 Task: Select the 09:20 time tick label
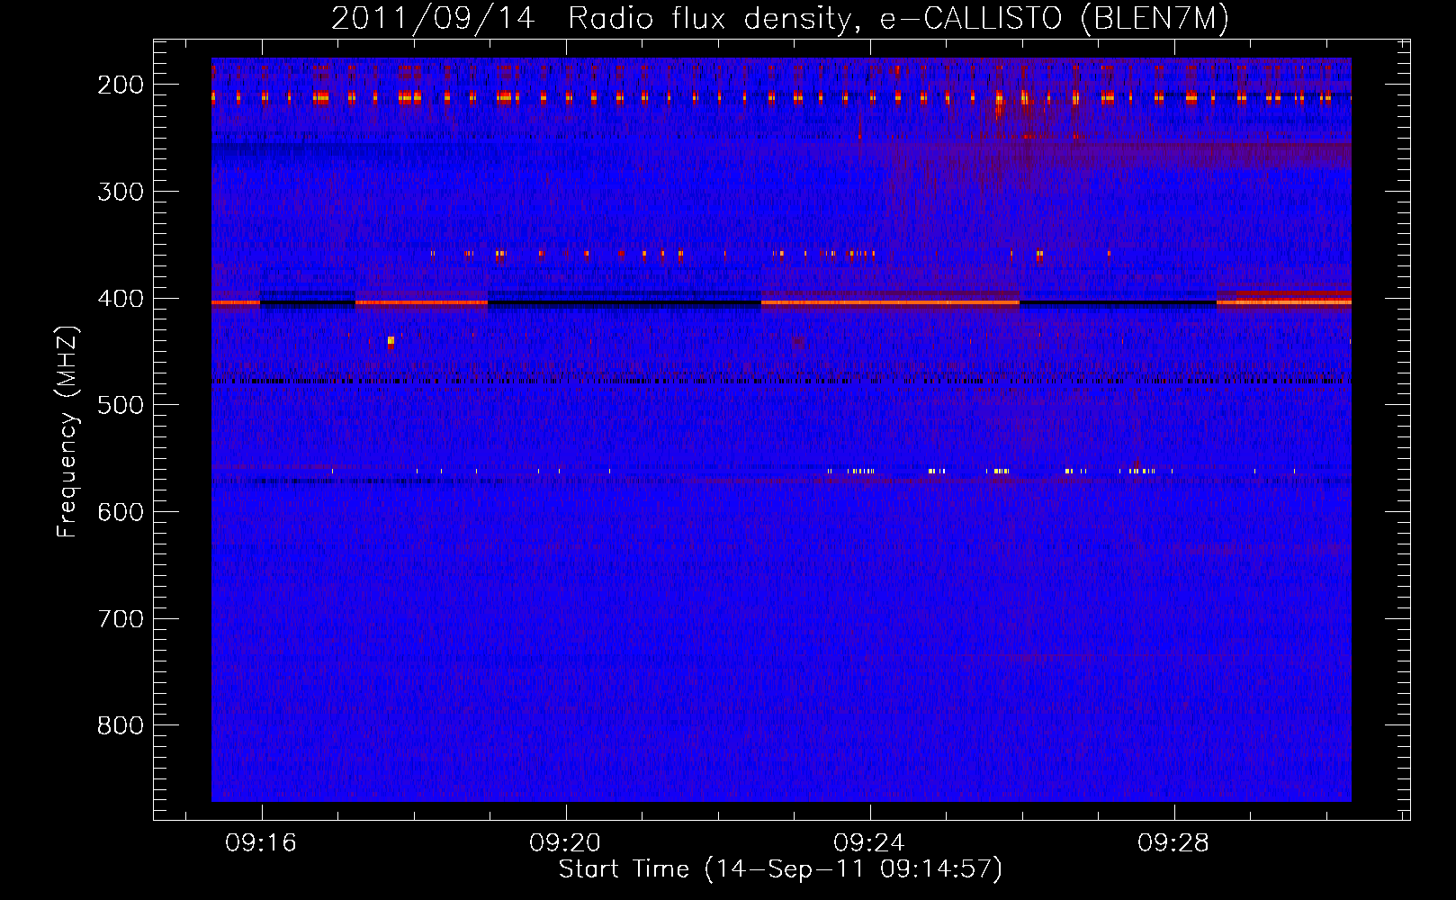tap(565, 843)
